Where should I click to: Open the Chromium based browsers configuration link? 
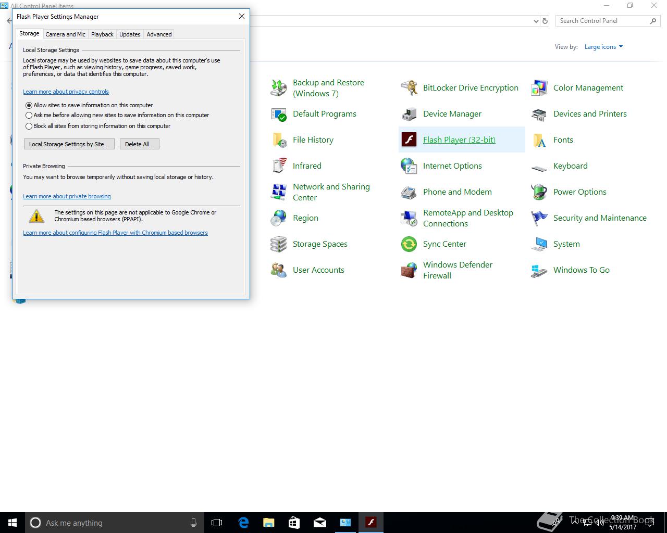(115, 233)
